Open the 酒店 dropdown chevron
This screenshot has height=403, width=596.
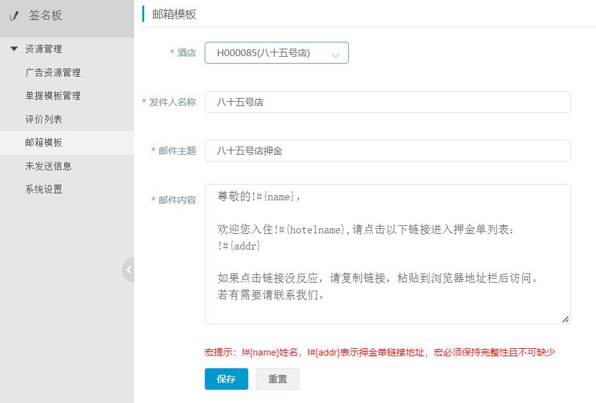[335, 55]
